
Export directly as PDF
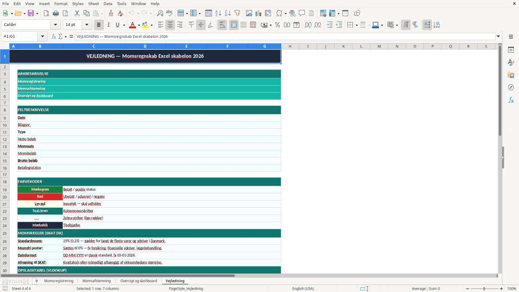[x=46, y=13]
